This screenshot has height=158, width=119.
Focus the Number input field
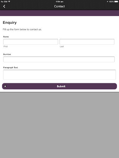click(59, 59)
